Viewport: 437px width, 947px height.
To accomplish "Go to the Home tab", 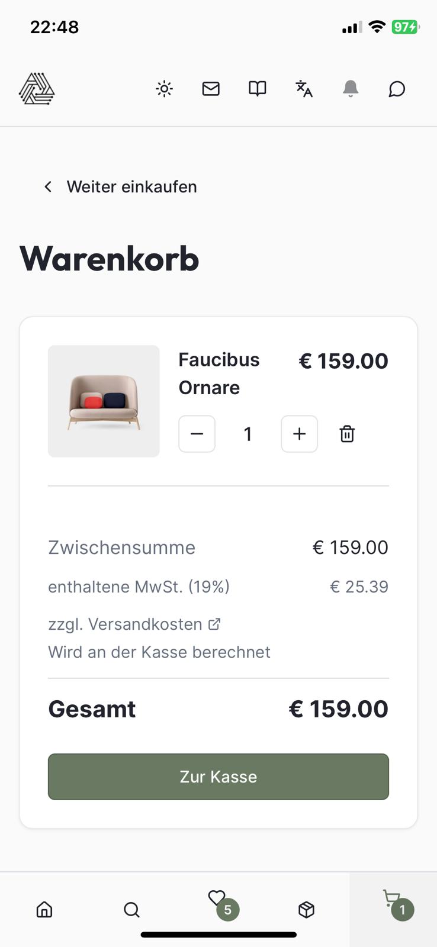I will [44, 909].
